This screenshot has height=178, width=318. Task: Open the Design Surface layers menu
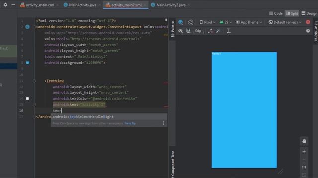point(181,22)
